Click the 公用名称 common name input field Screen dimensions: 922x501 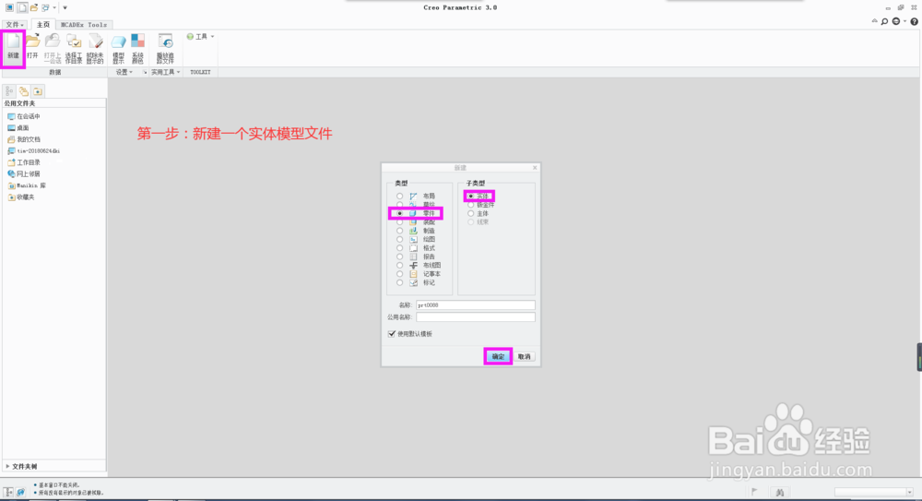point(476,316)
